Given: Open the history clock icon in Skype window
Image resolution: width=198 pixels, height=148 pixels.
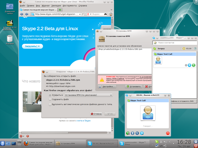Looking at the screenshot, I should pyautogui.click(x=195, y=49).
